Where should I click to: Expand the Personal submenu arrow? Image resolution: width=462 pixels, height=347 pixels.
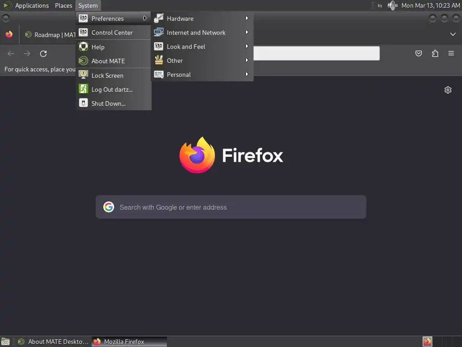click(247, 75)
